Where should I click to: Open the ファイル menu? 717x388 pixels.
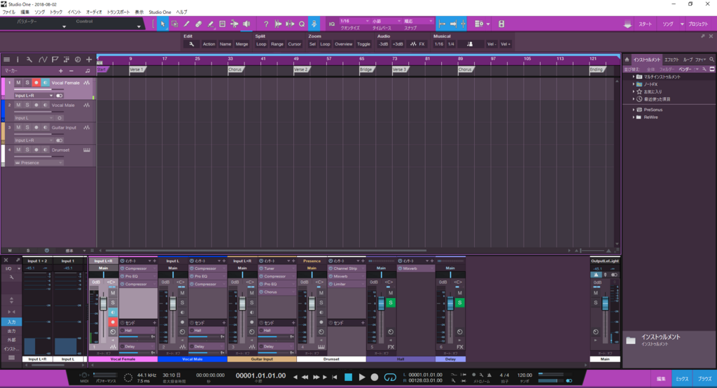[8, 12]
